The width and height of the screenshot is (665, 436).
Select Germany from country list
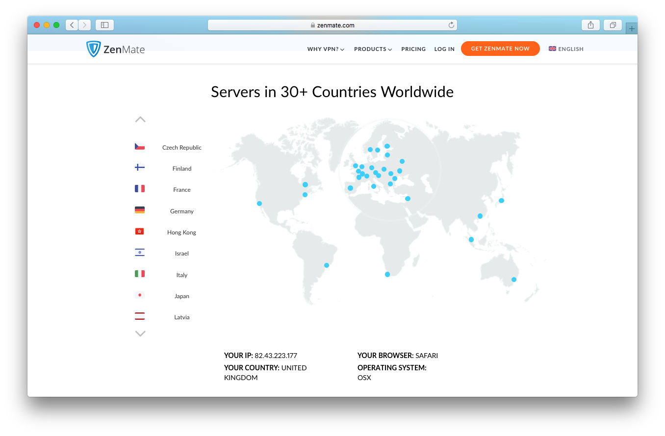pos(182,211)
